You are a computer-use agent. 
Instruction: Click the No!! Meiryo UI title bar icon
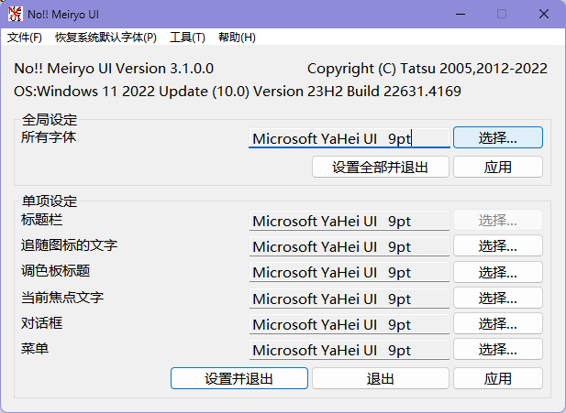coord(16,15)
